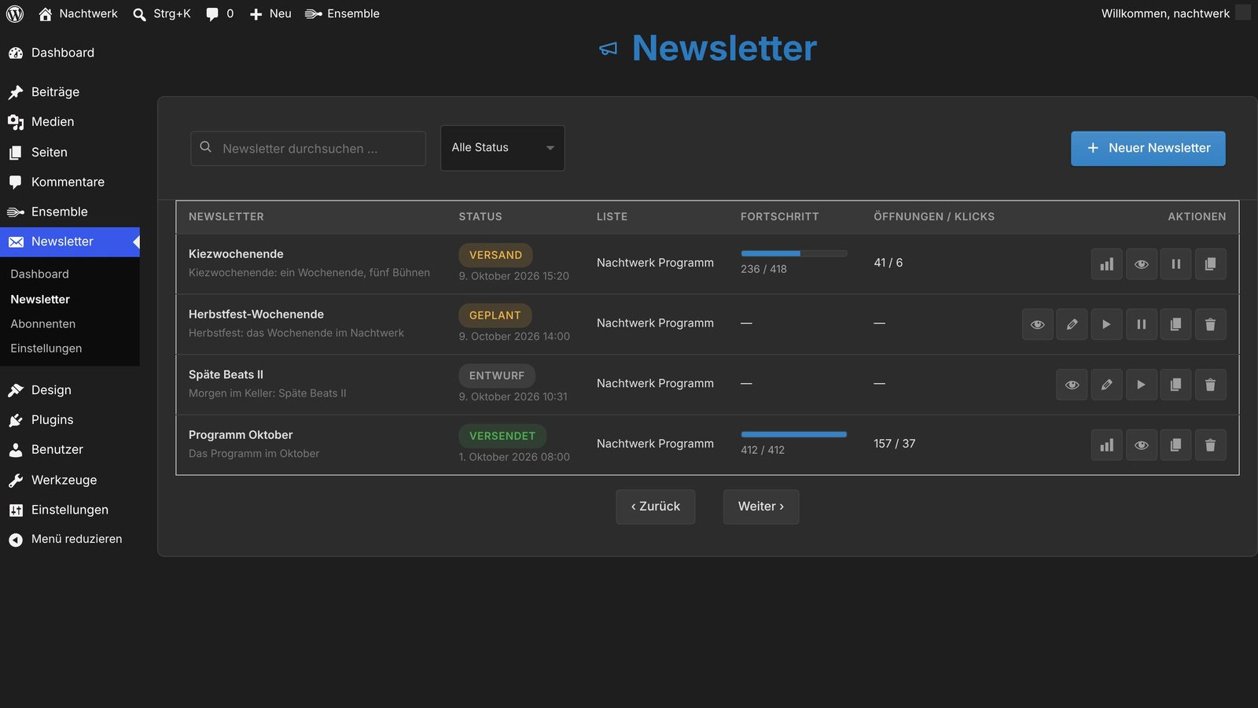Click the newsletter search field
This screenshot has height=708, width=1258.
click(x=308, y=149)
